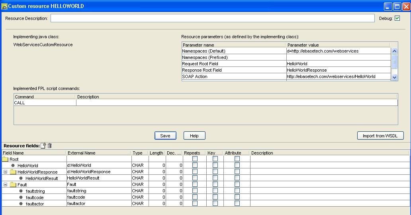Collapse the Fault tree node

coord(5,185)
